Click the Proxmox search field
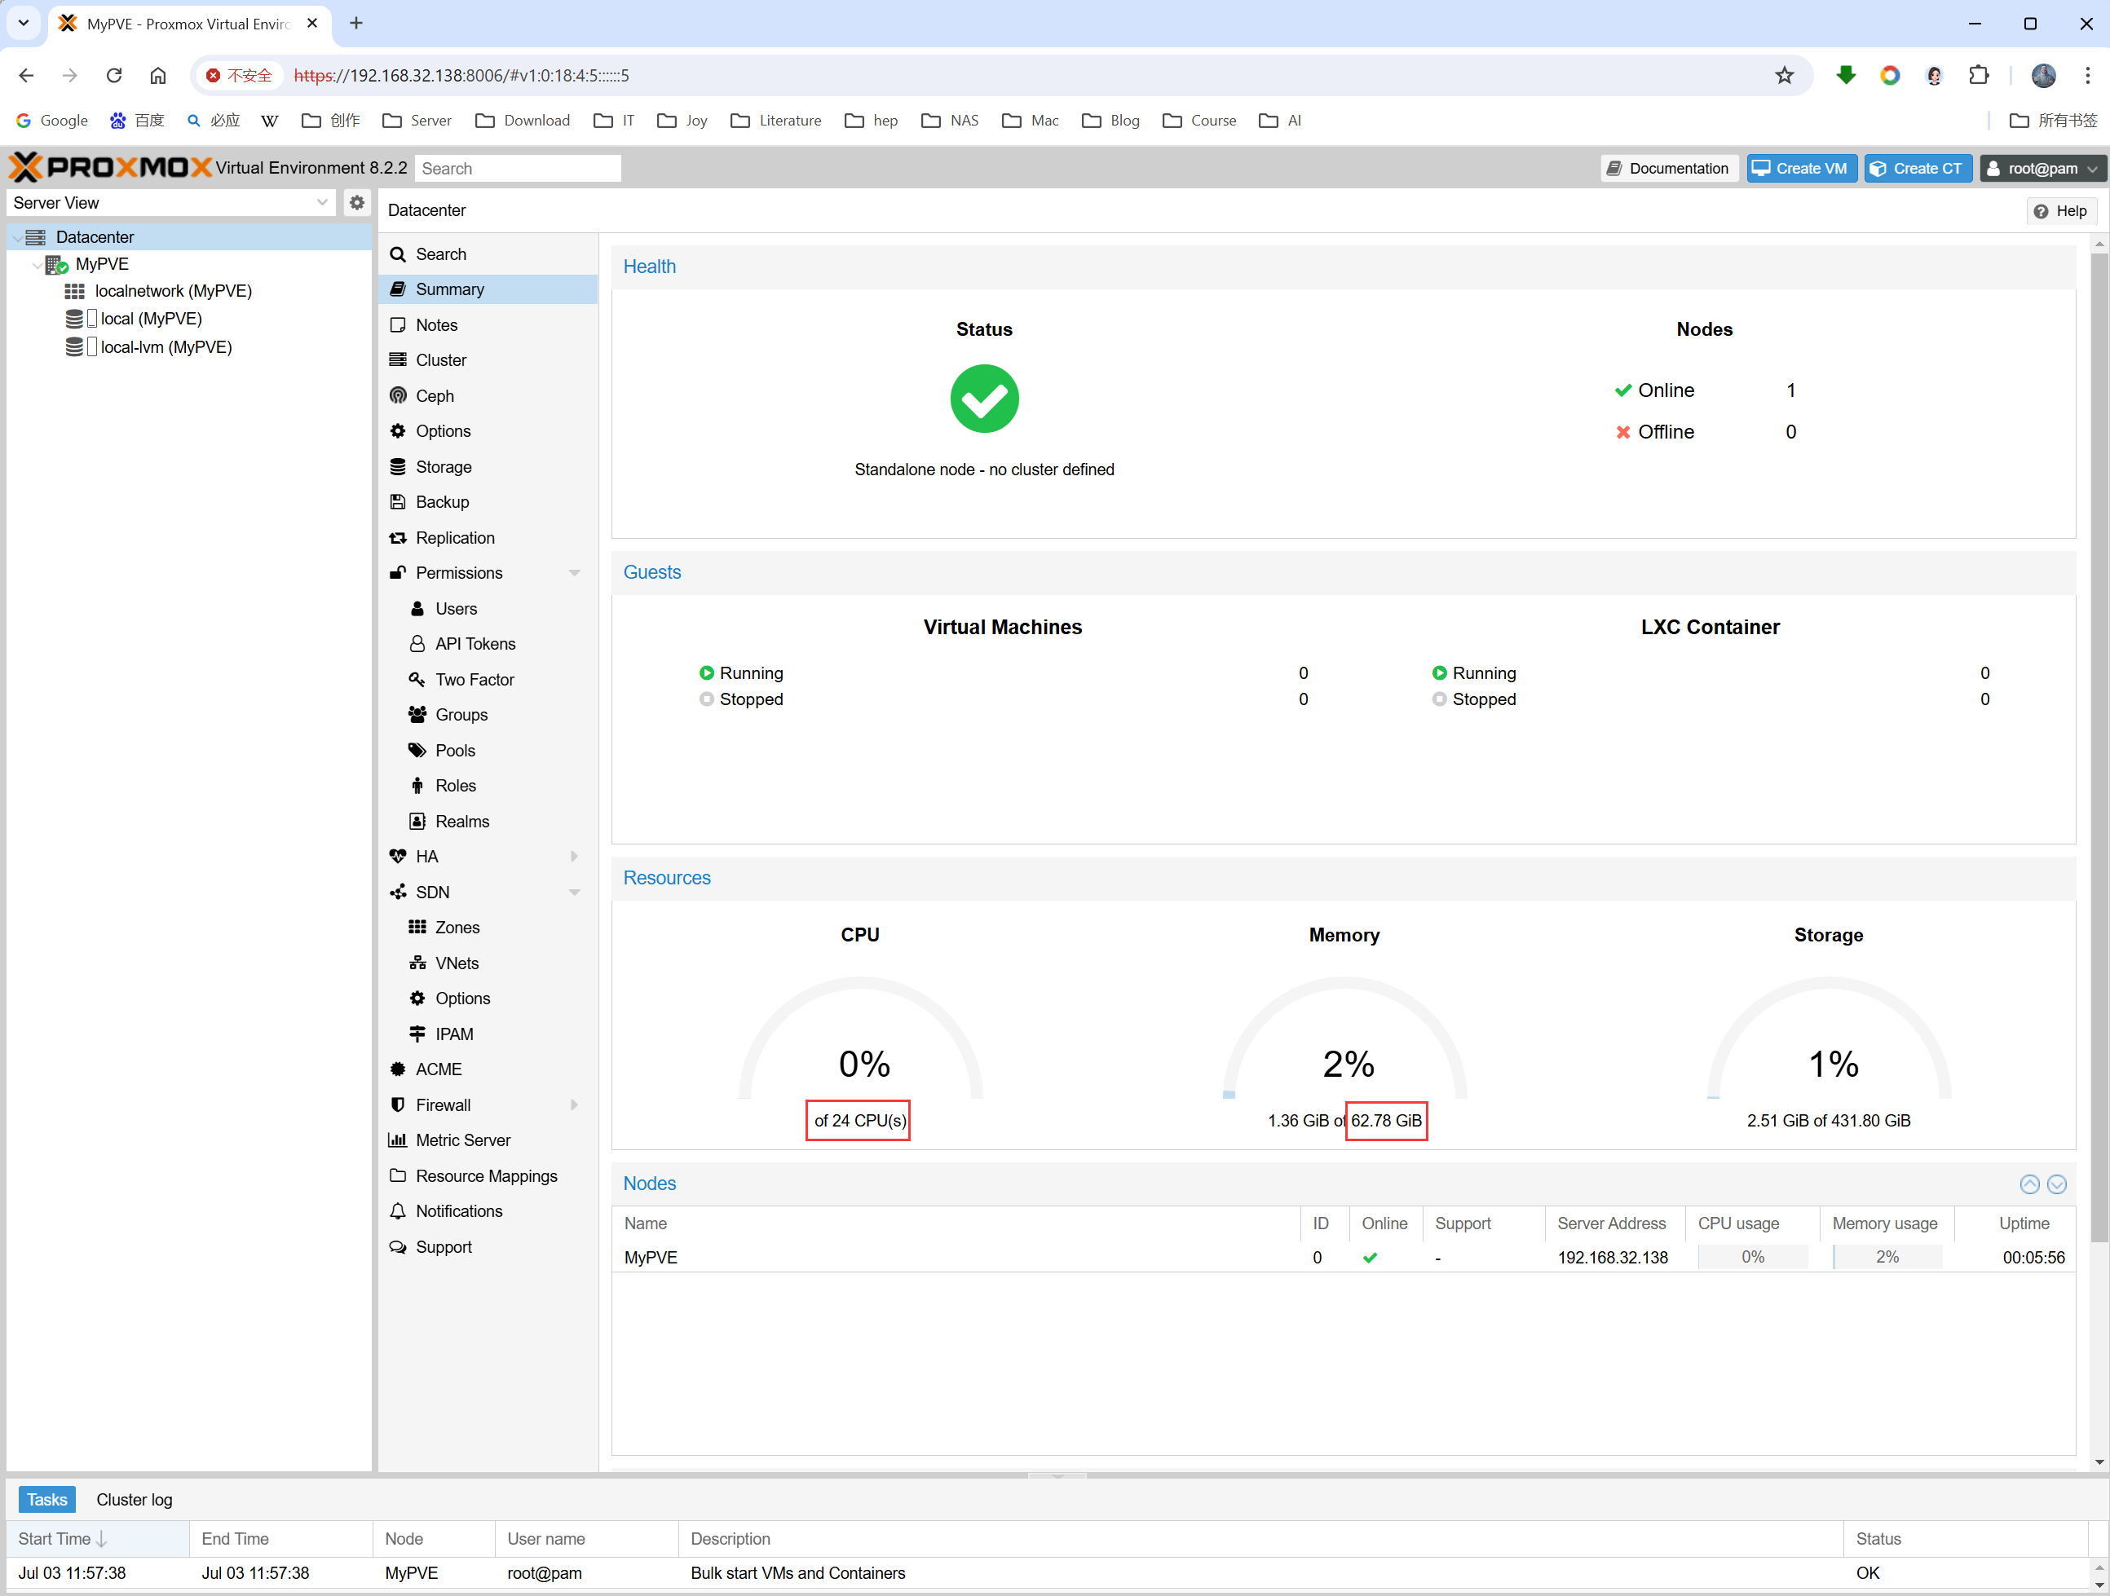The image size is (2110, 1596). coord(518,168)
